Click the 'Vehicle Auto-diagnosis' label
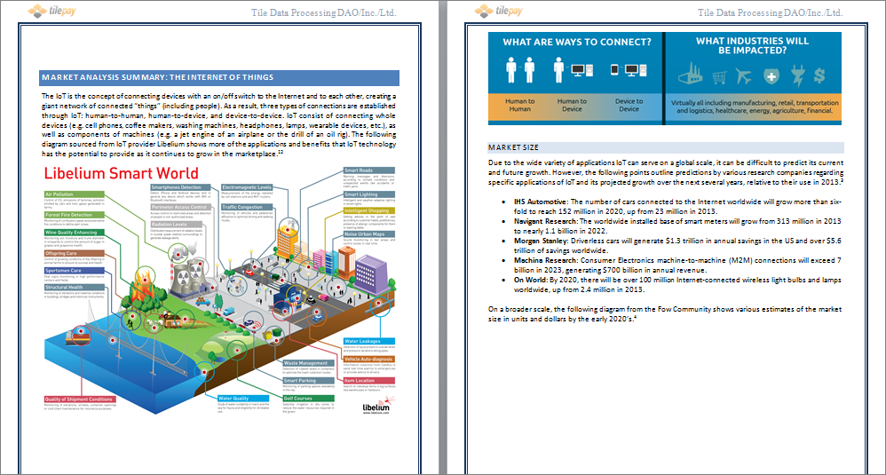Viewport: 886px width, 475px height. click(x=369, y=360)
